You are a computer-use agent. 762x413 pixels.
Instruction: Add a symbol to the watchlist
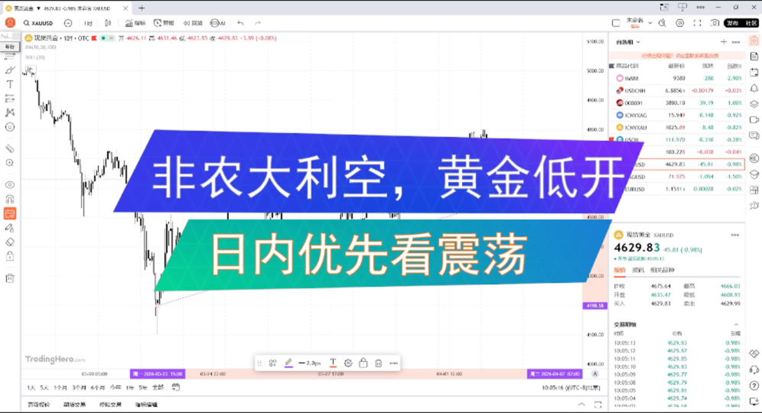[724, 42]
